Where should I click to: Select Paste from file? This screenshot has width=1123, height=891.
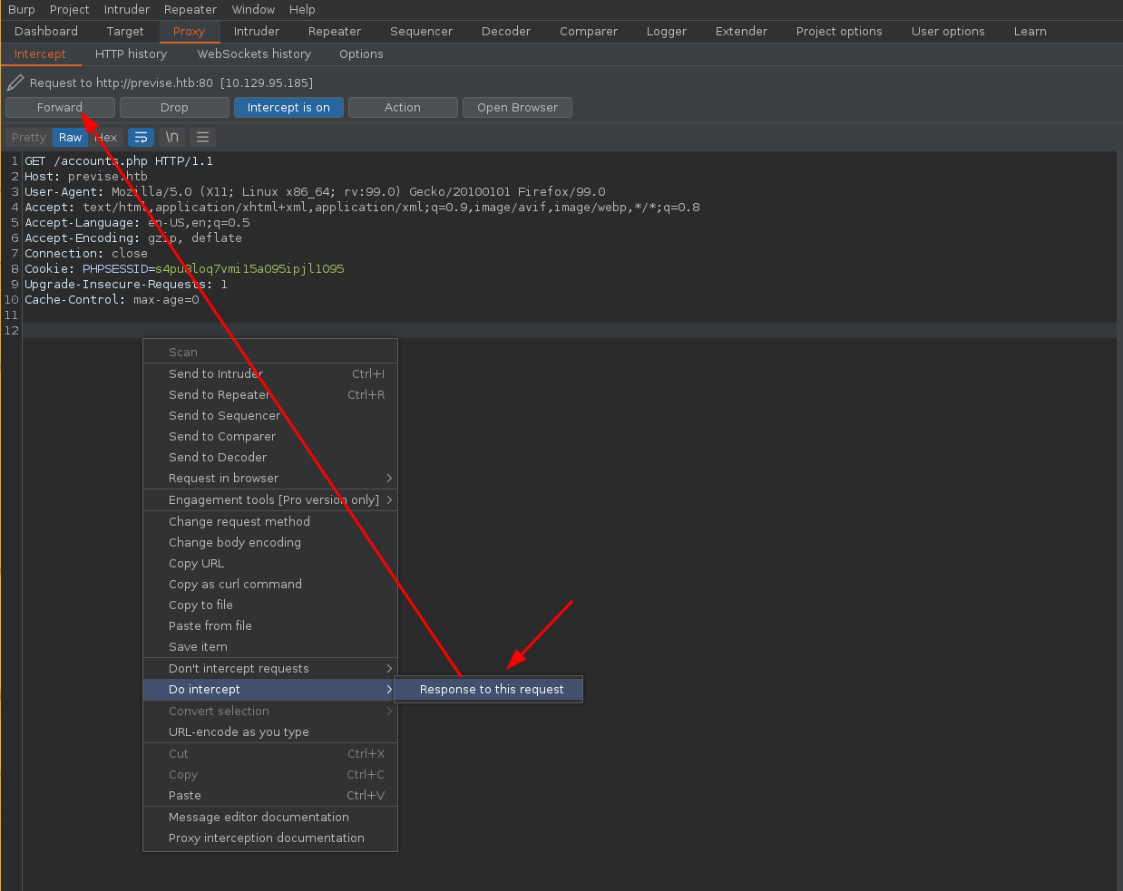pyautogui.click(x=270, y=626)
